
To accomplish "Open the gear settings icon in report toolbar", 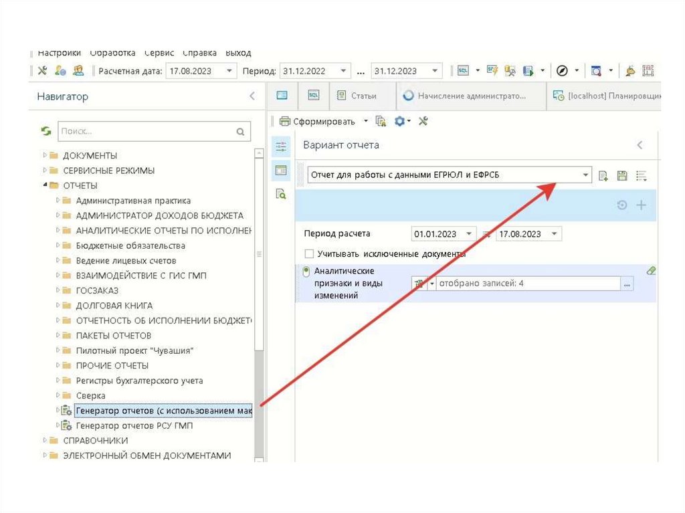I will [400, 121].
